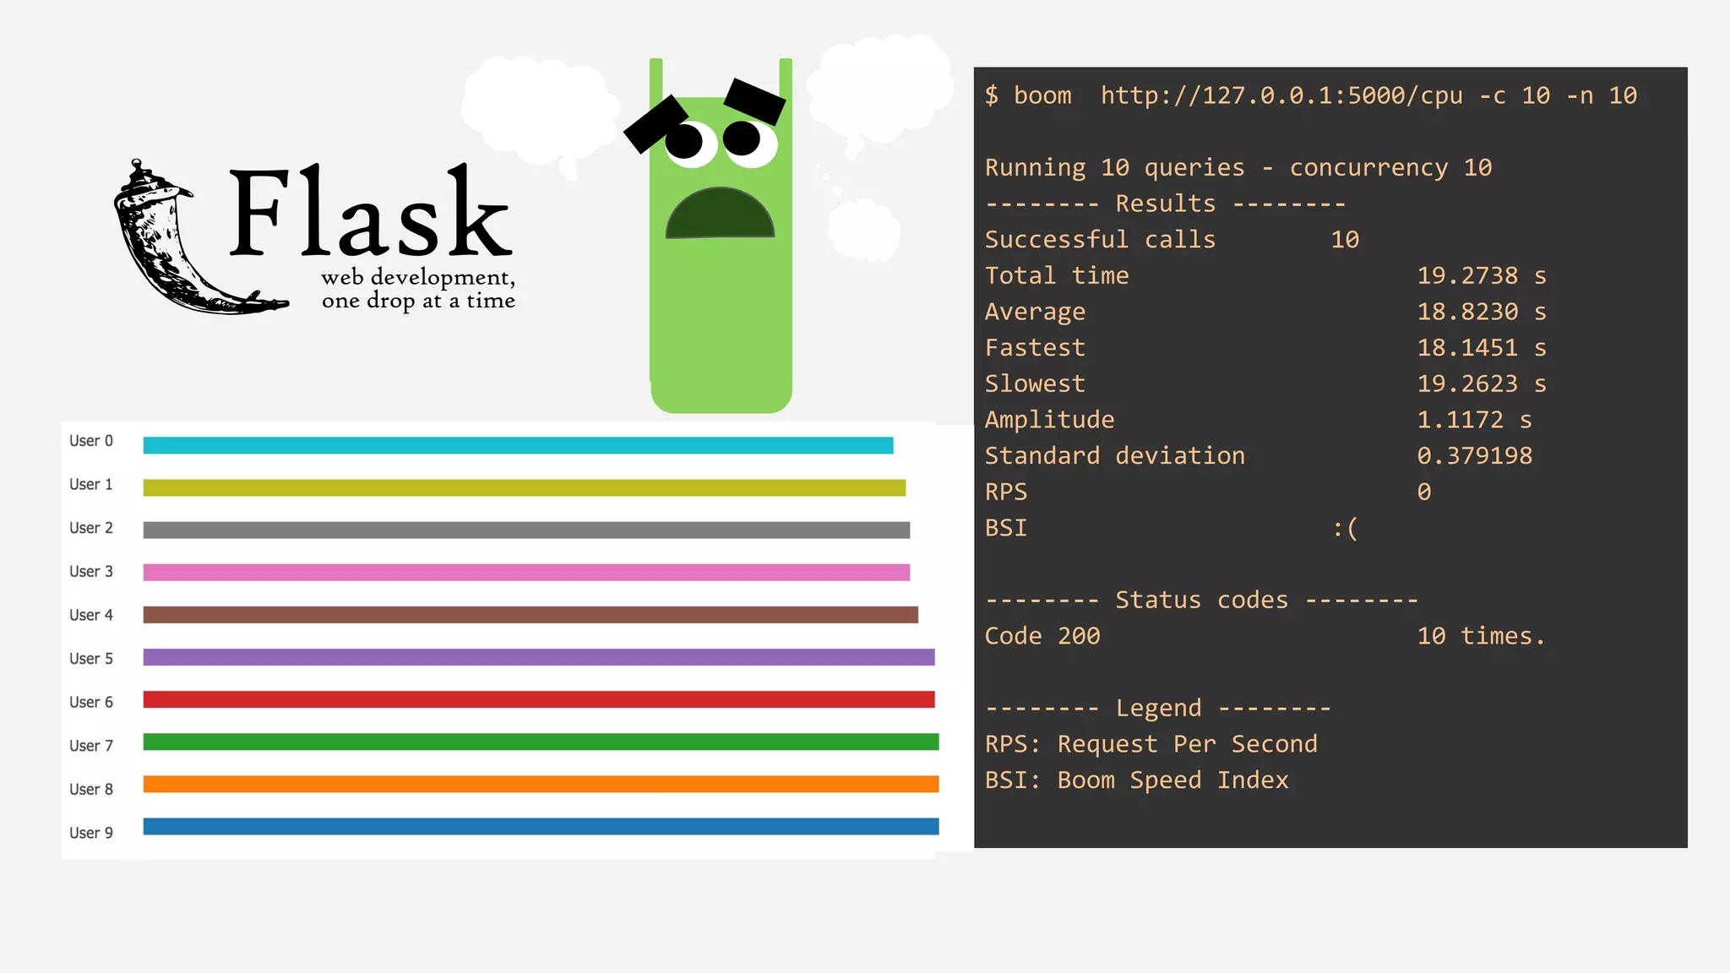Viewport: 1730px width, 973px height.
Task: Click the purple User 5 bar
Action: click(538, 657)
